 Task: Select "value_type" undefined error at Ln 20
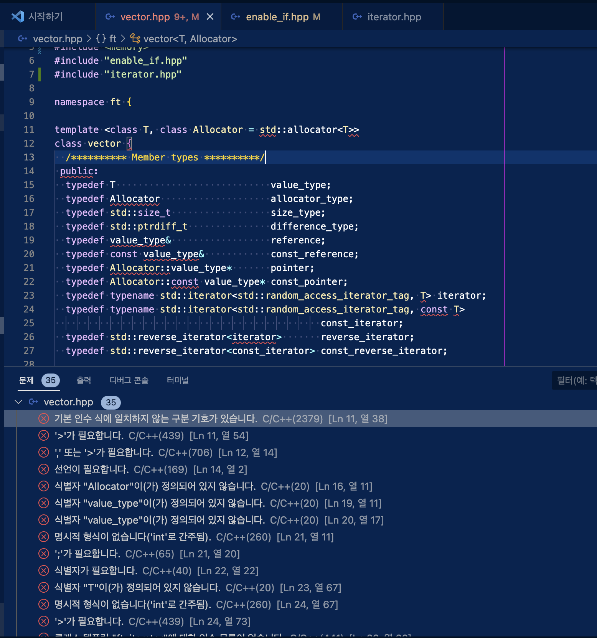click(x=300, y=520)
